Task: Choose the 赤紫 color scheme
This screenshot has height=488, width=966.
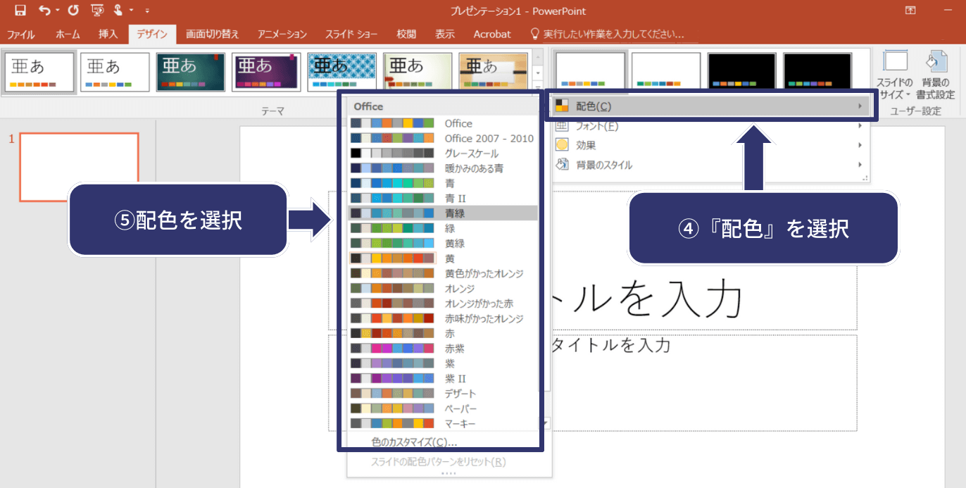Action: (x=444, y=349)
